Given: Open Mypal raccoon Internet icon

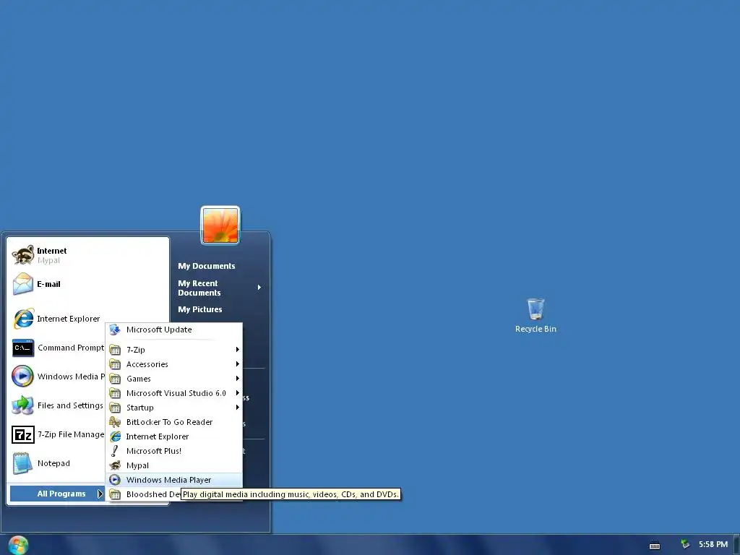Looking at the screenshot, I should click(22, 255).
